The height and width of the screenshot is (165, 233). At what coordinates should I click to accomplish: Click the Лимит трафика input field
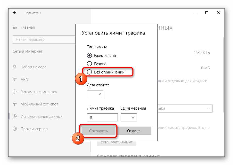click(102, 117)
